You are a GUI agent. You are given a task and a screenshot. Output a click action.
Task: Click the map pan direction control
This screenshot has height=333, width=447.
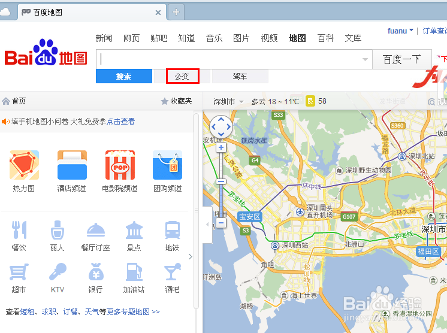click(x=221, y=127)
